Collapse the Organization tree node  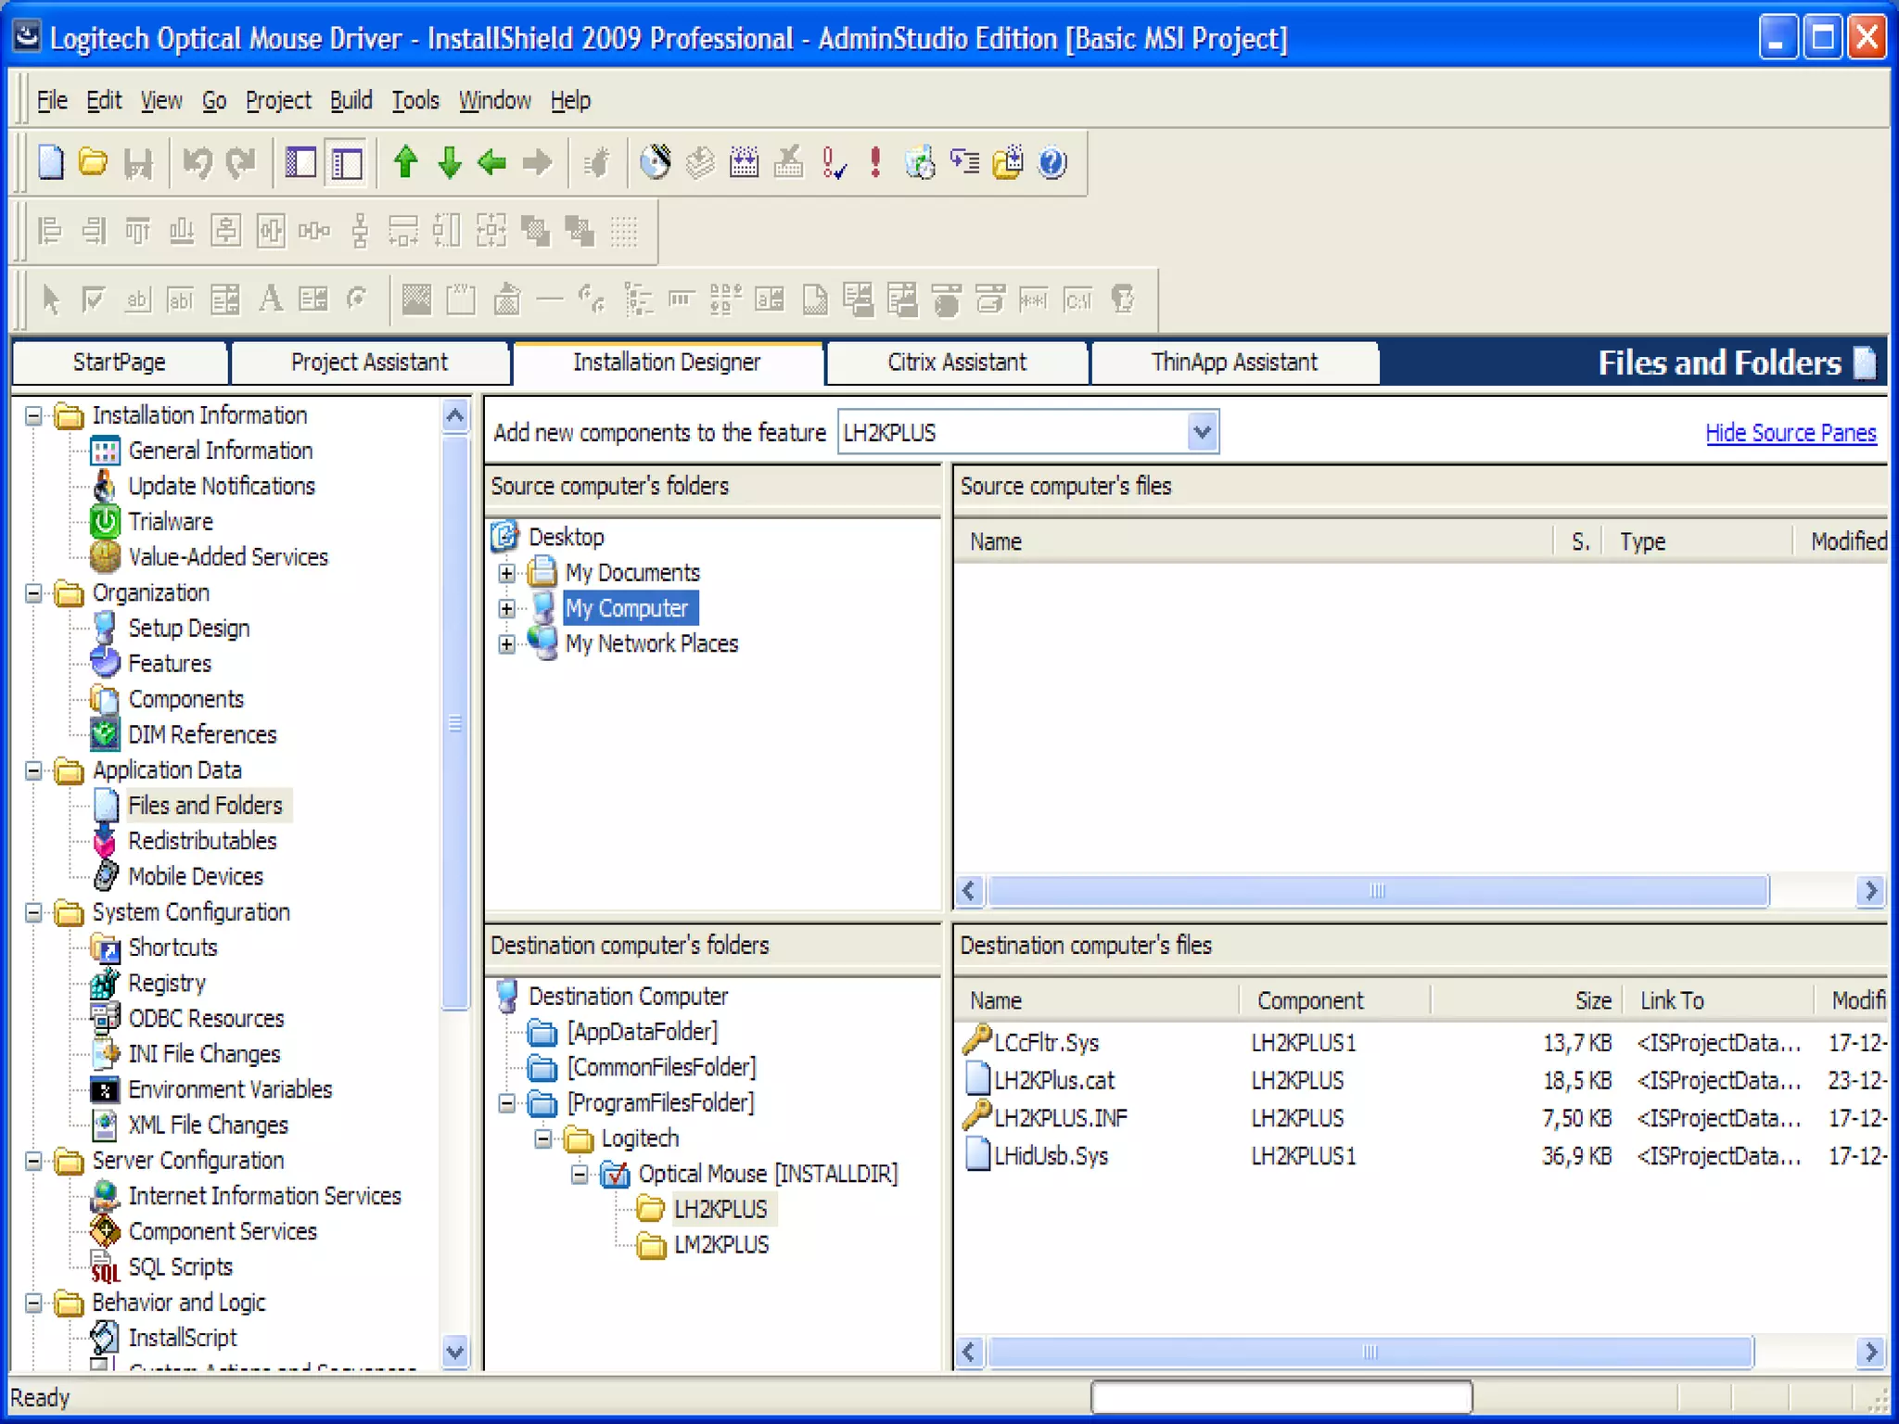(33, 593)
